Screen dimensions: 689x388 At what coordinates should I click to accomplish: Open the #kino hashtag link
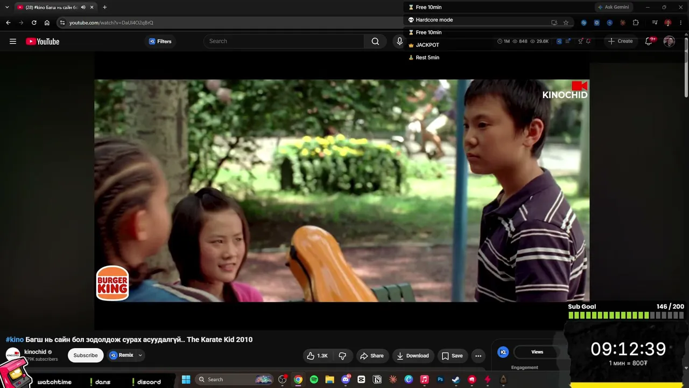(x=15, y=339)
